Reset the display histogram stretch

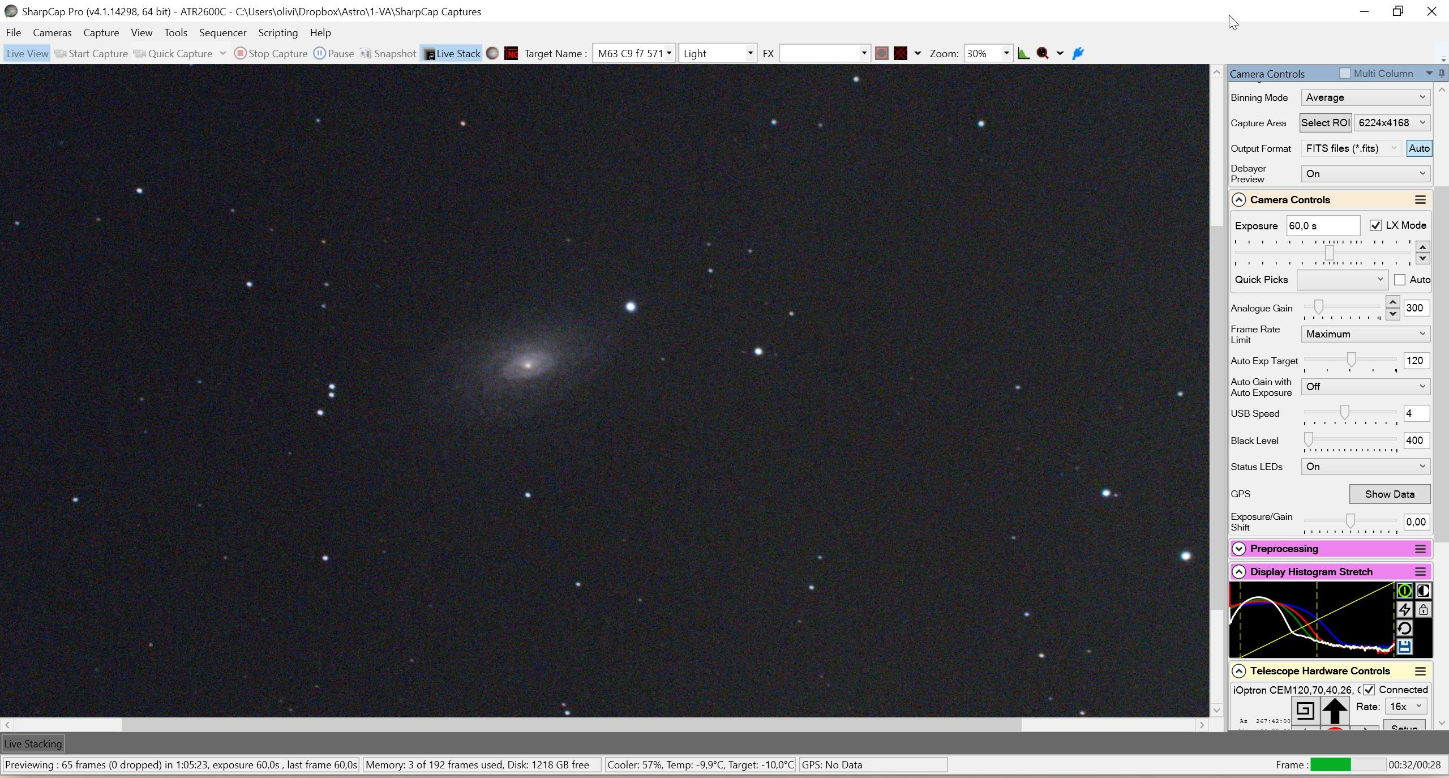(x=1404, y=629)
